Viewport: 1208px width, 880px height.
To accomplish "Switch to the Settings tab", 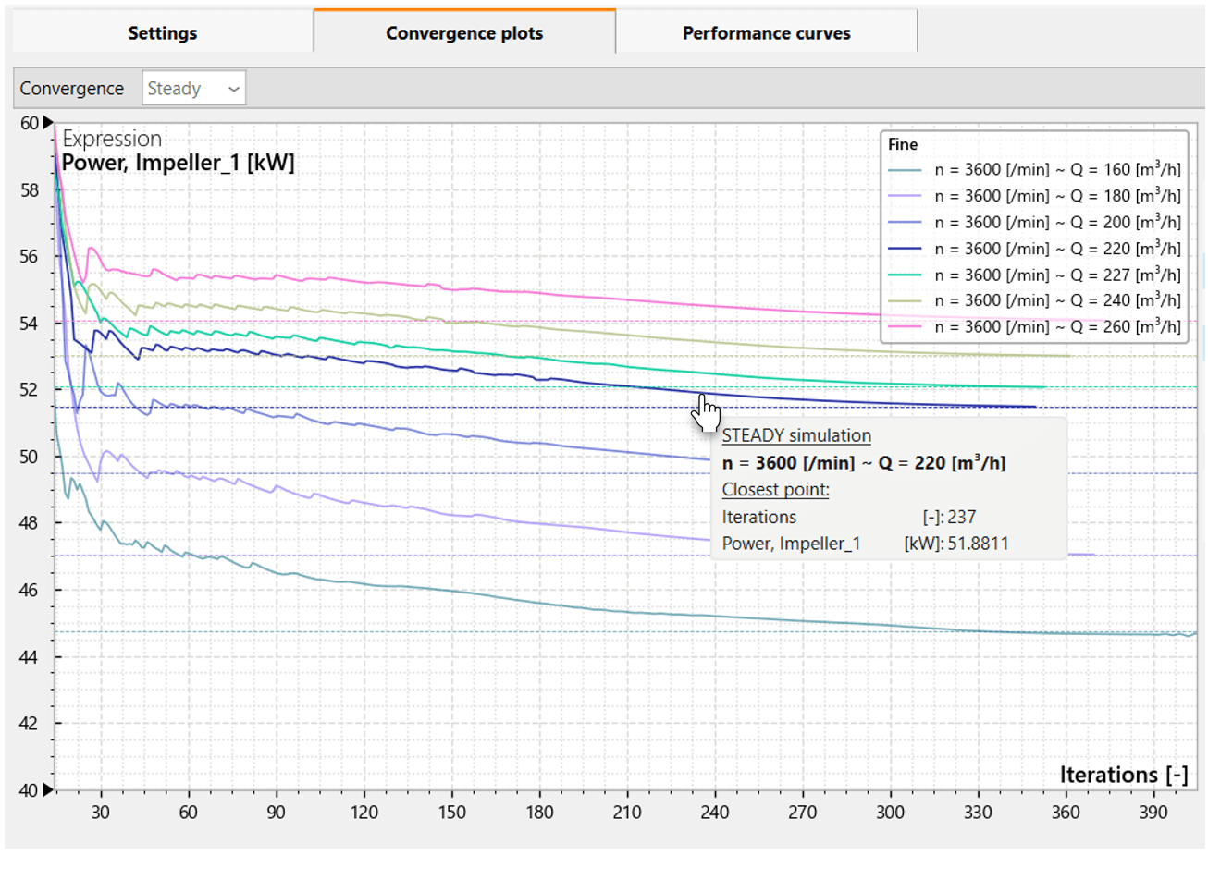I will (162, 33).
